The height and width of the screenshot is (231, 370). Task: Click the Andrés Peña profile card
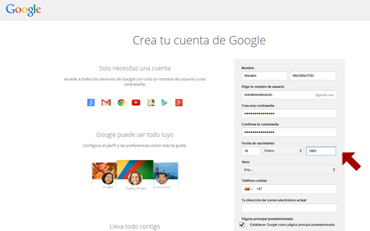(x=166, y=176)
